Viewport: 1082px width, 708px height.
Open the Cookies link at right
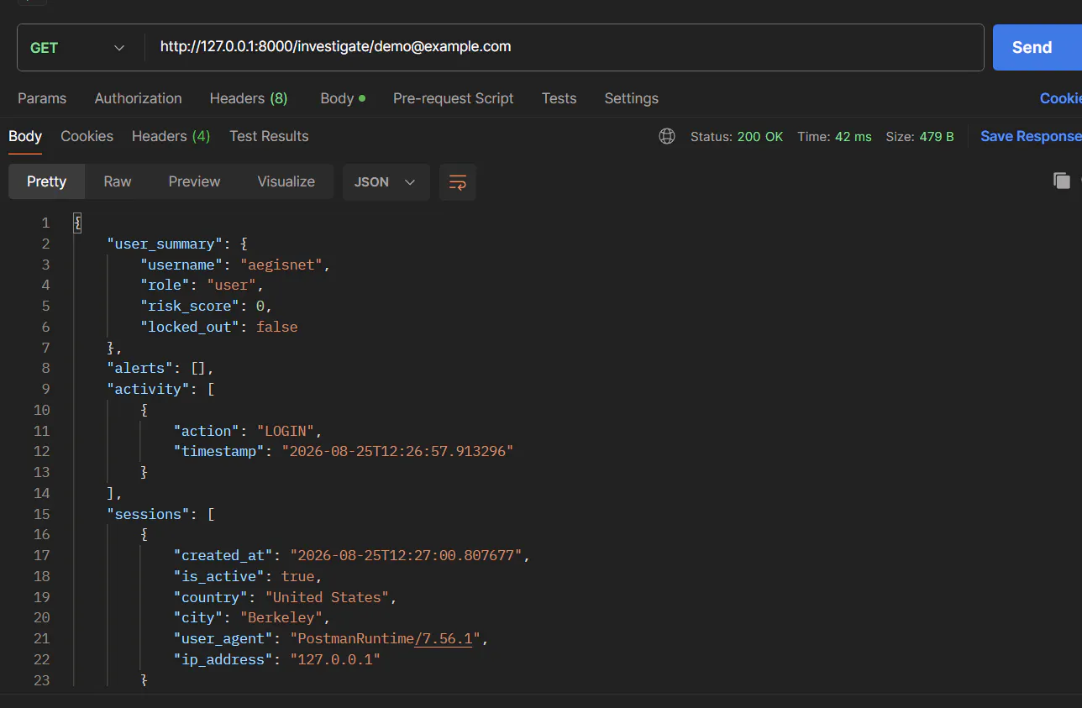coord(1060,98)
